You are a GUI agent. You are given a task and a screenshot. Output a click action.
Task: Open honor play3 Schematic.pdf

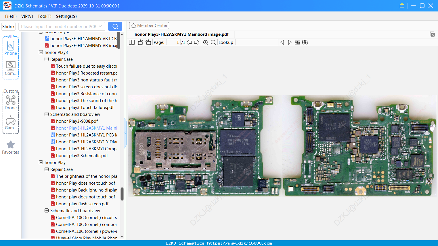click(x=79, y=156)
